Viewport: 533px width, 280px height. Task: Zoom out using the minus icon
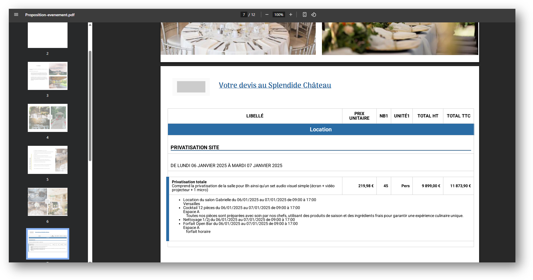click(x=267, y=14)
